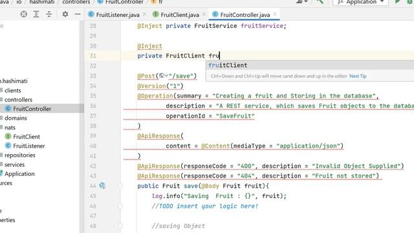Image resolution: width=414 pixels, height=233 pixels.
Task: Open FruitClient interface in project tree
Action: click(27, 137)
